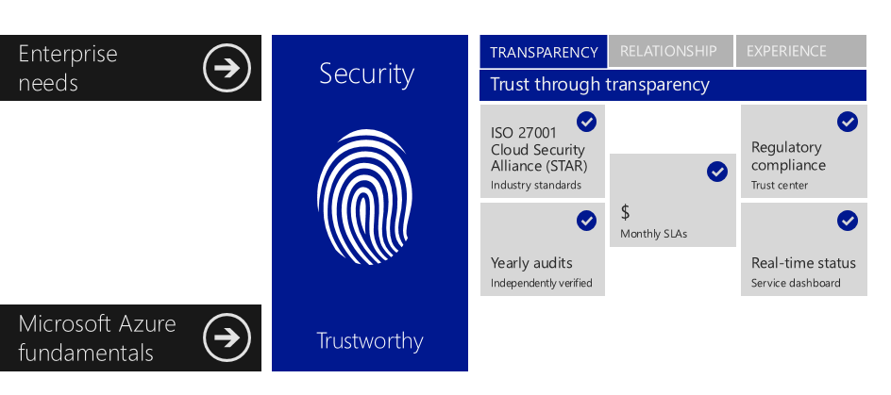
Task: Click the Trustworthy label
Action: [x=369, y=340]
